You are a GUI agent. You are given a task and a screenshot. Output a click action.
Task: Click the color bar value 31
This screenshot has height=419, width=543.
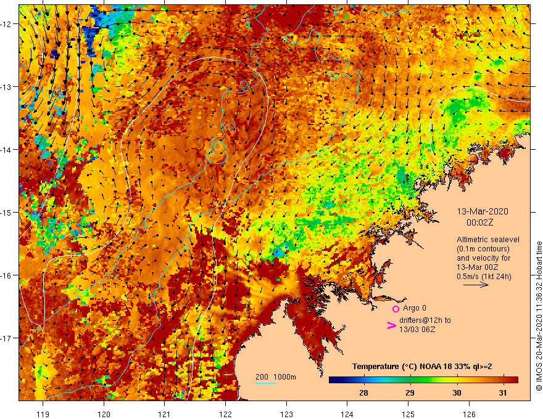click(x=503, y=393)
